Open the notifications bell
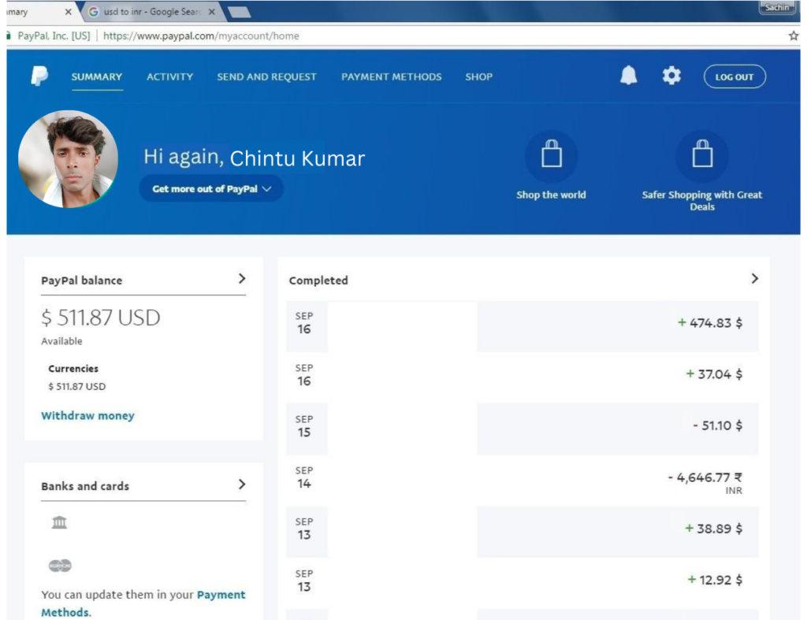Image resolution: width=807 pixels, height=620 pixels. click(x=628, y=76)
